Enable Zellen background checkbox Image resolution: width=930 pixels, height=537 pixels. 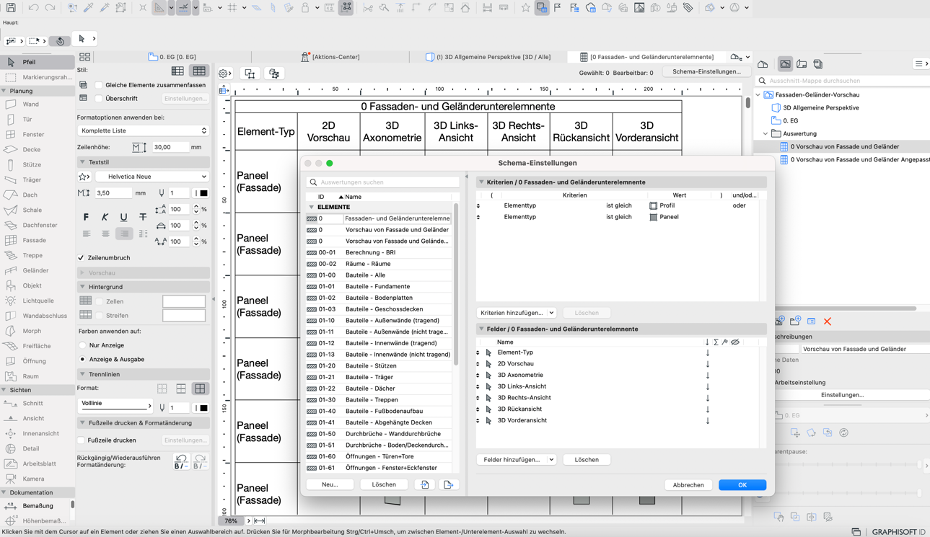pyautogui.click(x=100, y=301)
